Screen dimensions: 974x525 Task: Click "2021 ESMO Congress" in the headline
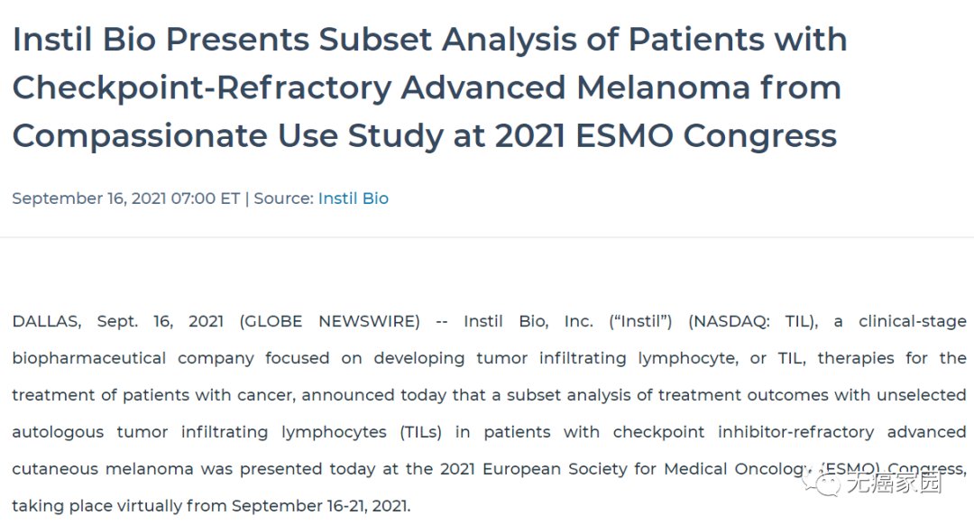click(x=666, y=135)
